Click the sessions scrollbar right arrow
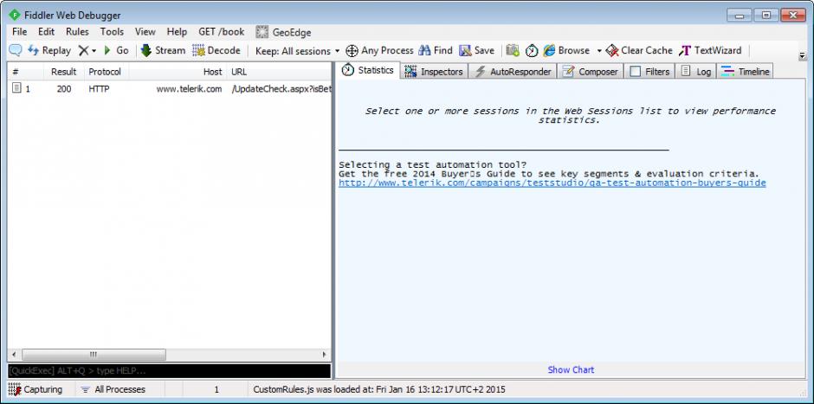The height and width of the screenshot is (404, 814). pyautogui.click(x=325, y=355)
